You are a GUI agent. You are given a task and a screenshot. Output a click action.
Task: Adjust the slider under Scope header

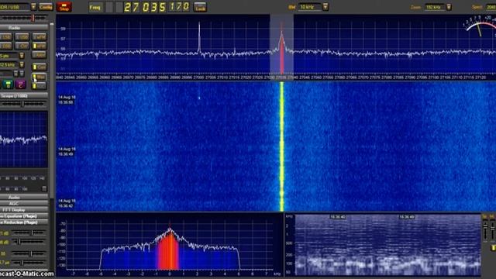[22, 104]
